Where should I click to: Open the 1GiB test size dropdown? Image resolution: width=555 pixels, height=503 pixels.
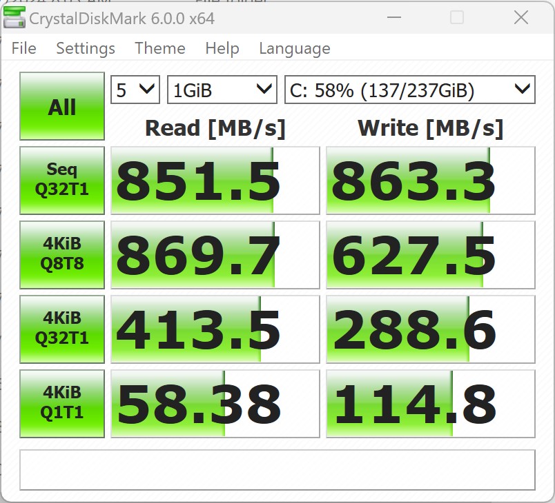[222, 90]
